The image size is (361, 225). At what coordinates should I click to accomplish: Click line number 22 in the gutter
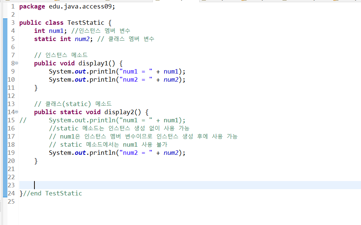pos(11,177)
